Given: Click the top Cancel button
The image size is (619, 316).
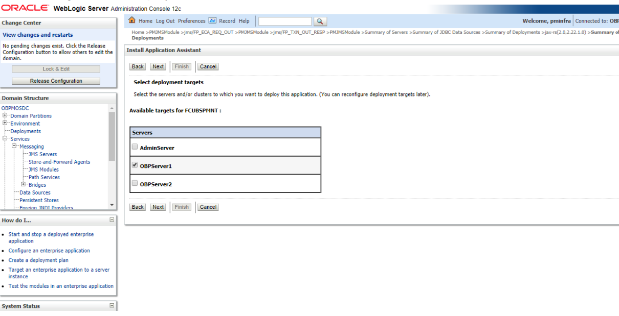Looking at the screenshot, I should [x=208, y=66].
